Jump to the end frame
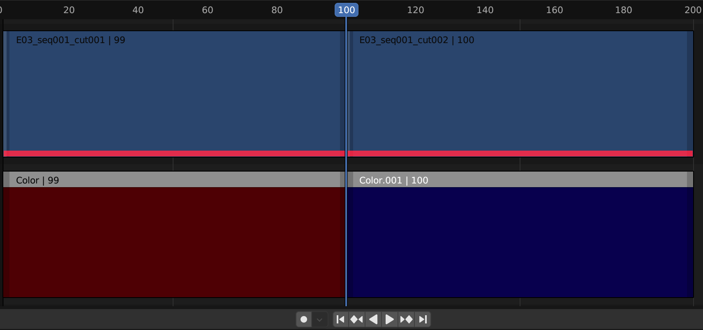 coord(423,319)
